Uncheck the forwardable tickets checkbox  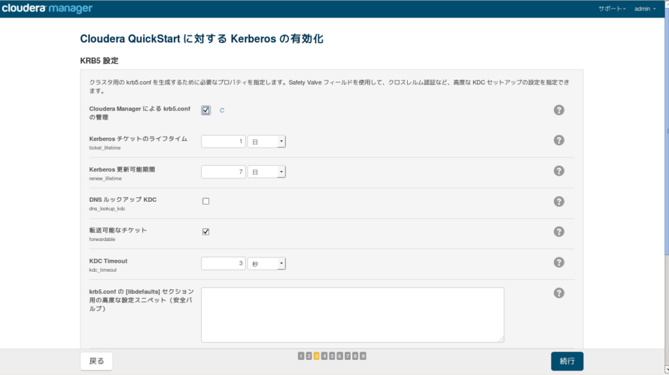click(206, 232)
